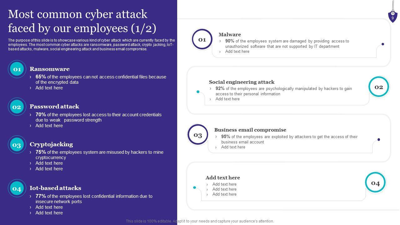Select the Malware heading text

[x=230, y=35]
